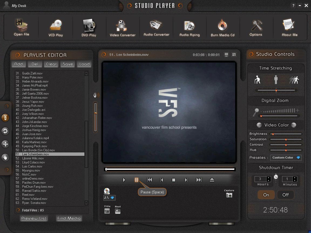Open Preview List
This screenshot has height=233, width=311.
(x=34, y=218)
